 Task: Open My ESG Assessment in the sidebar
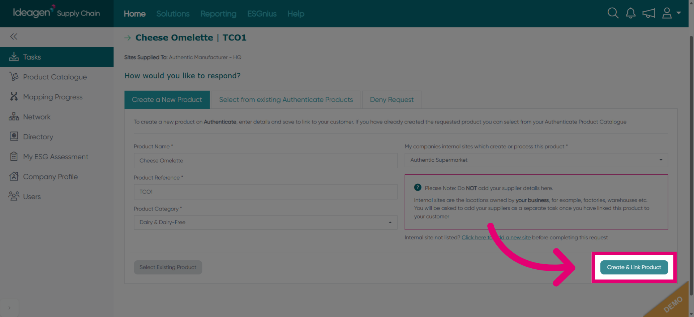[x=57, y=157]
